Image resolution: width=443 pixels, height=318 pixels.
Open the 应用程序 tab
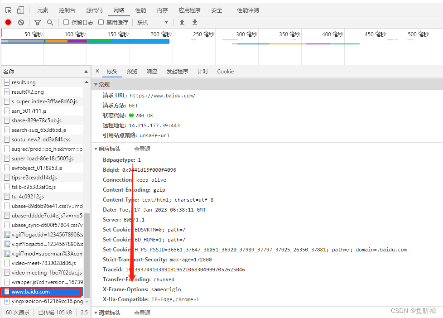click(189, 10)
